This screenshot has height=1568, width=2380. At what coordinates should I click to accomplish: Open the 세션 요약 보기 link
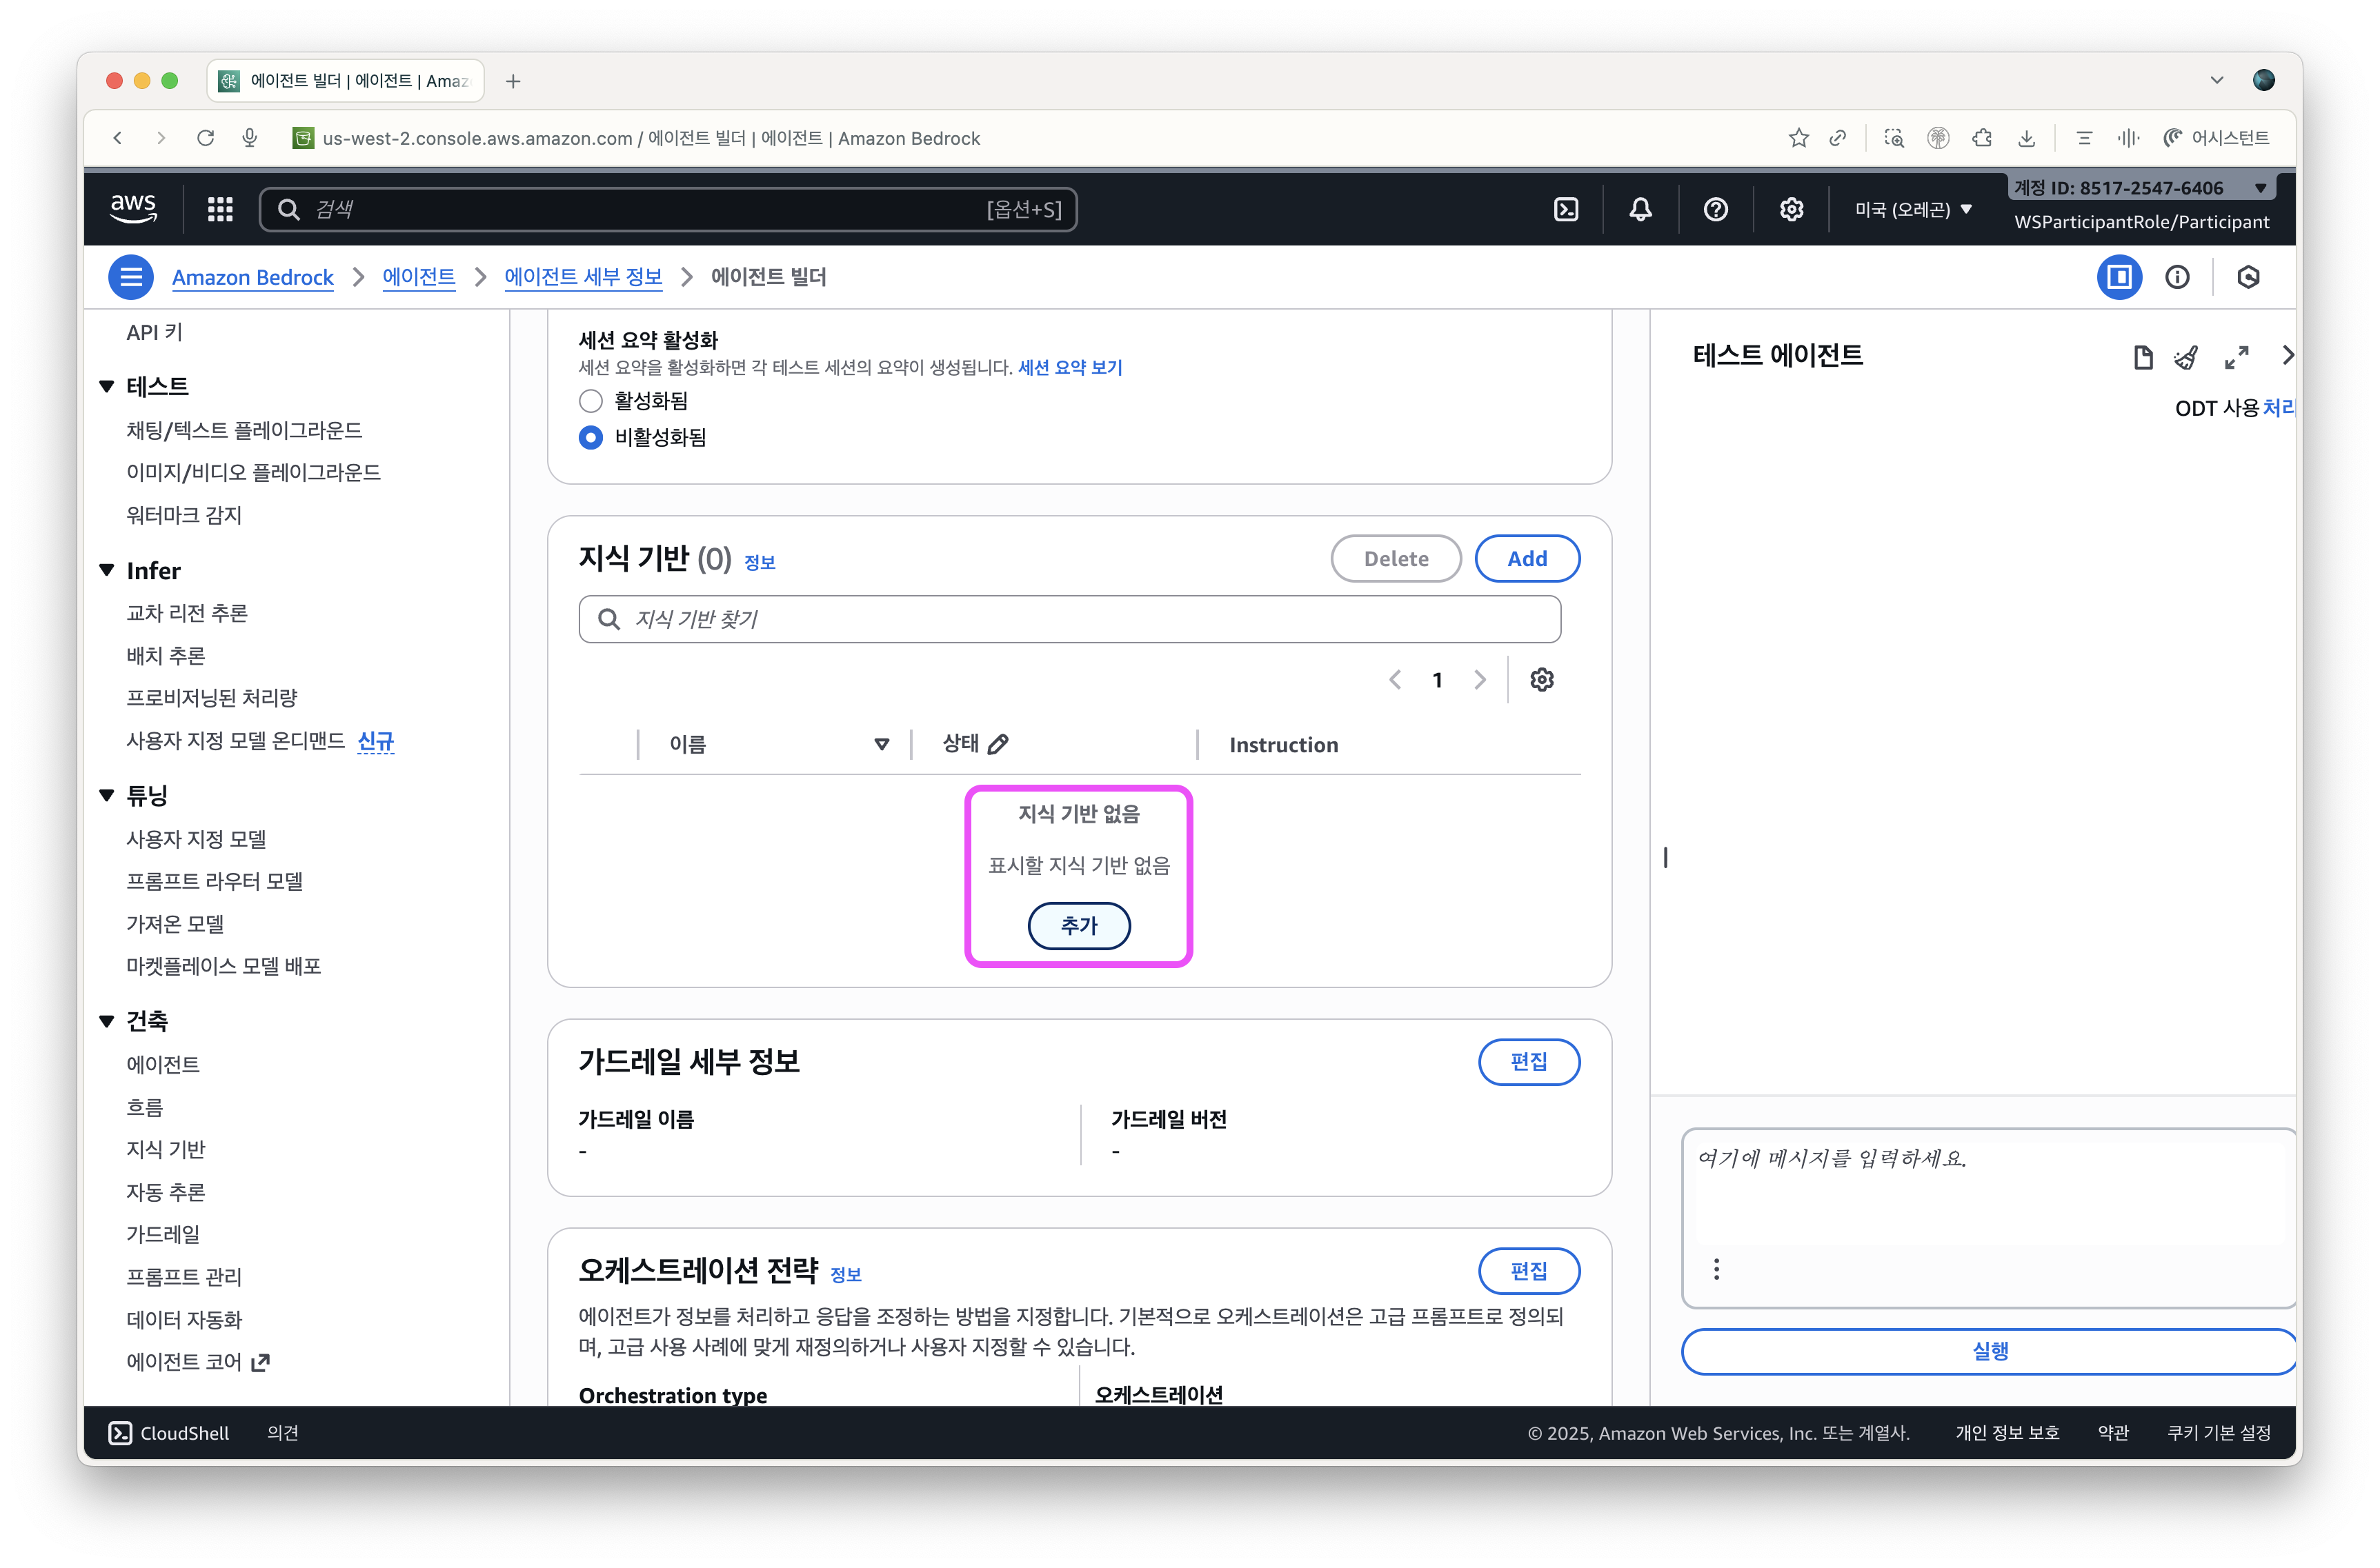tap(1069, 367)
